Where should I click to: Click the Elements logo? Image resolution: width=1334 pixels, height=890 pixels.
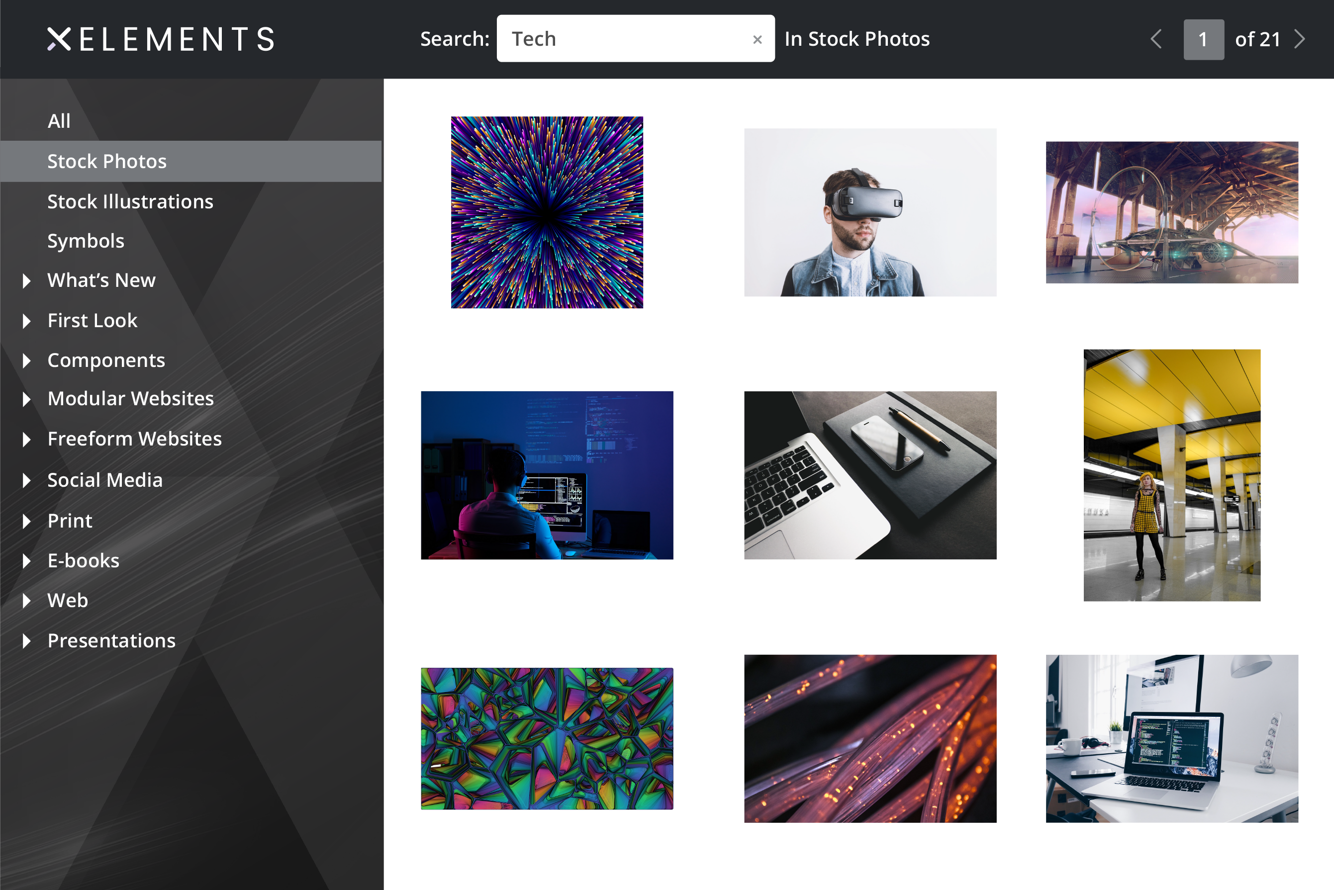(x=161, y=39)
